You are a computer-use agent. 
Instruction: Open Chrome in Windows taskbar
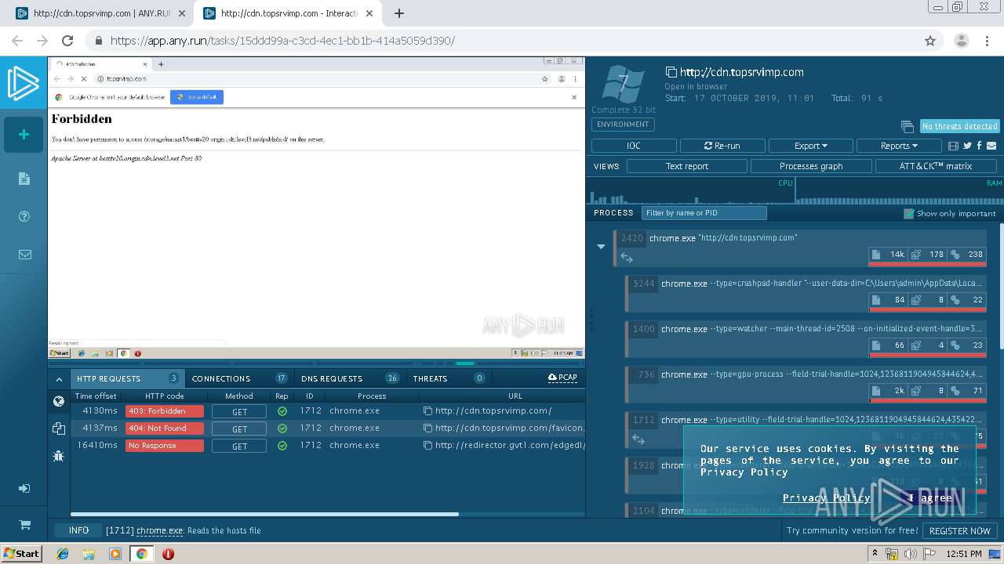pos(142,554)
